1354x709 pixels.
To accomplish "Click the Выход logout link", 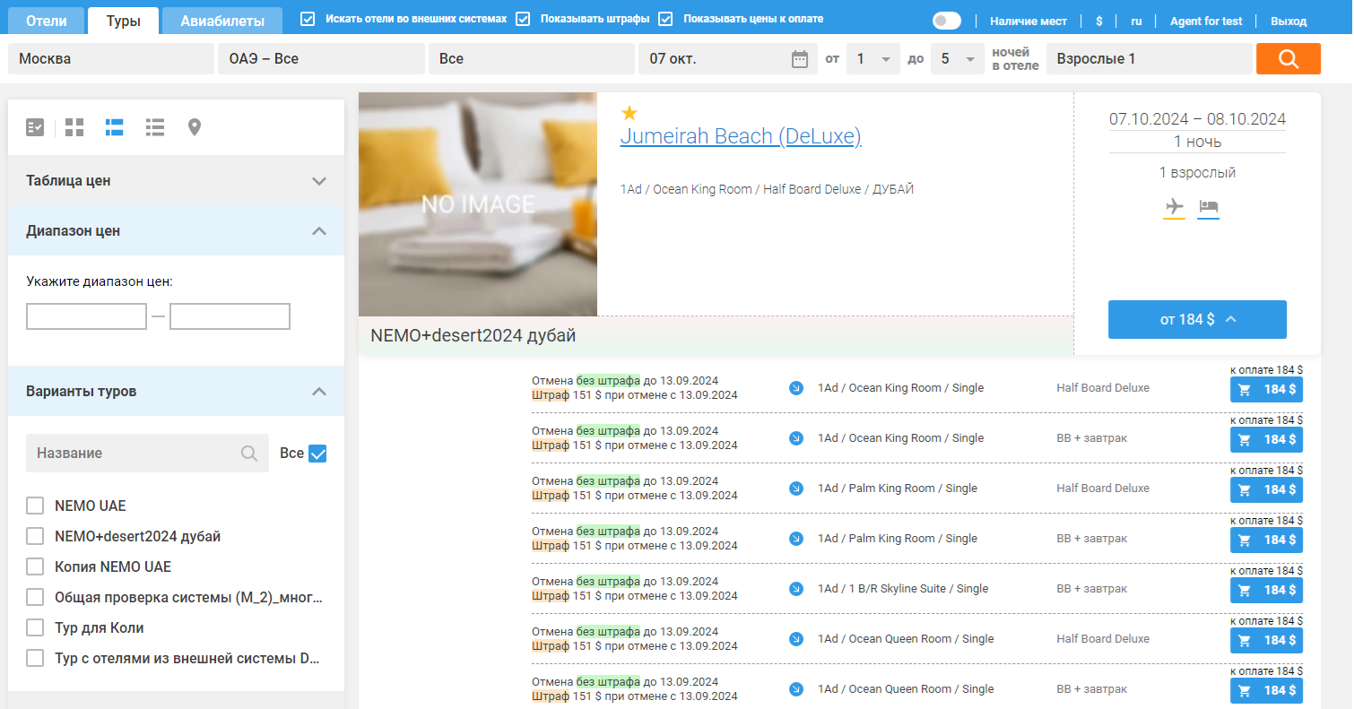I will click(1289, 21).
